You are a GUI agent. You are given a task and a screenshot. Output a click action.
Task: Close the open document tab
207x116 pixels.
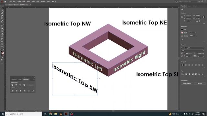[x=30, y=5]
